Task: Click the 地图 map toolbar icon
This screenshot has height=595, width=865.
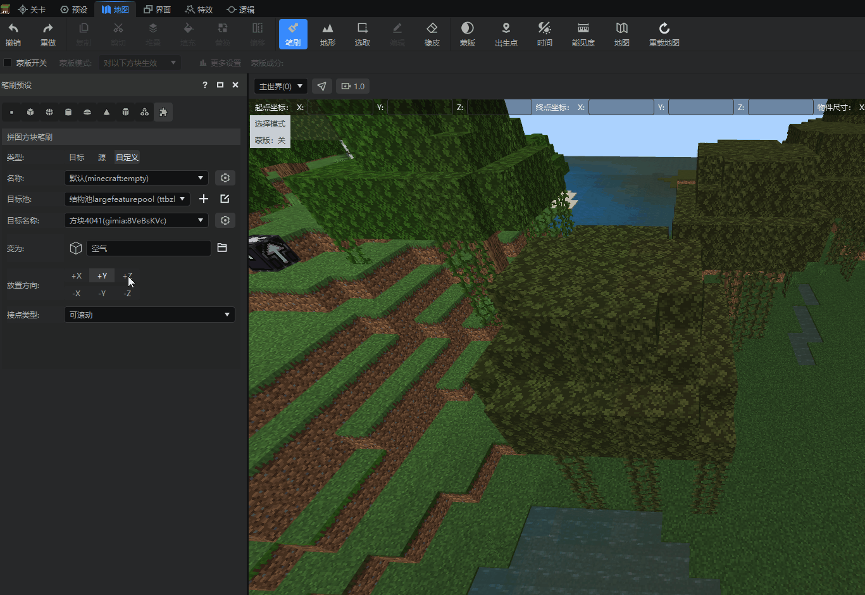Action: 622,34
